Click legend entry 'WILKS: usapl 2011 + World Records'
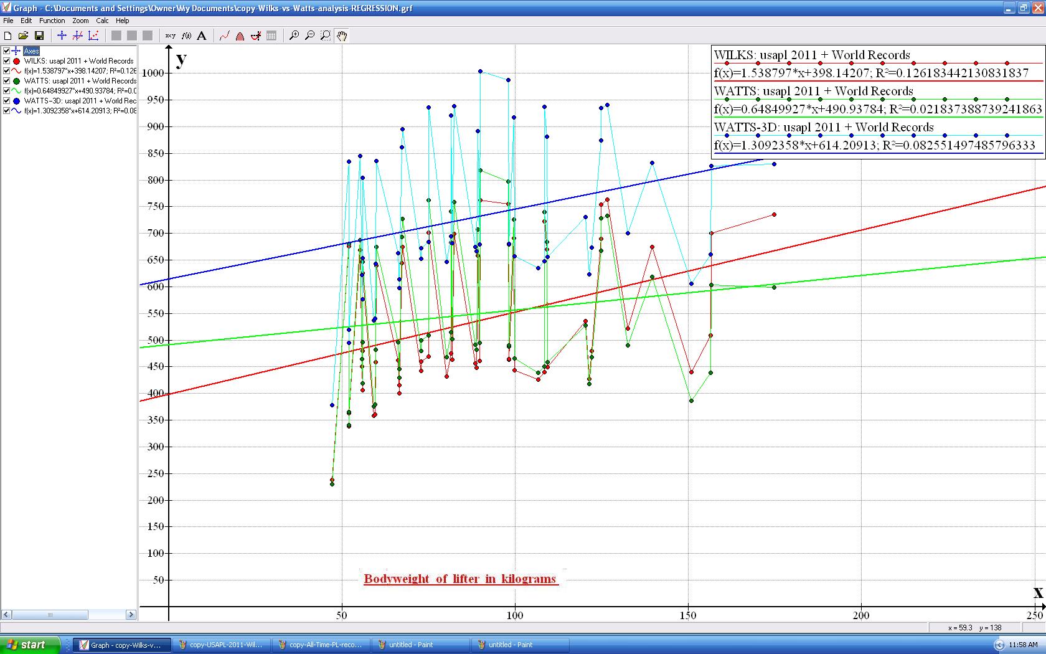Viewport: 1046px width, 654px height. (812, 55)
